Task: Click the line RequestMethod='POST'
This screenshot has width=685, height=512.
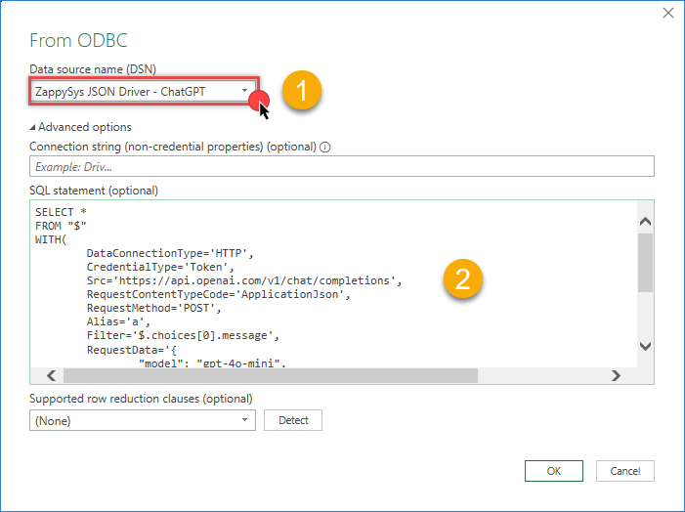Action: [153, 308]
